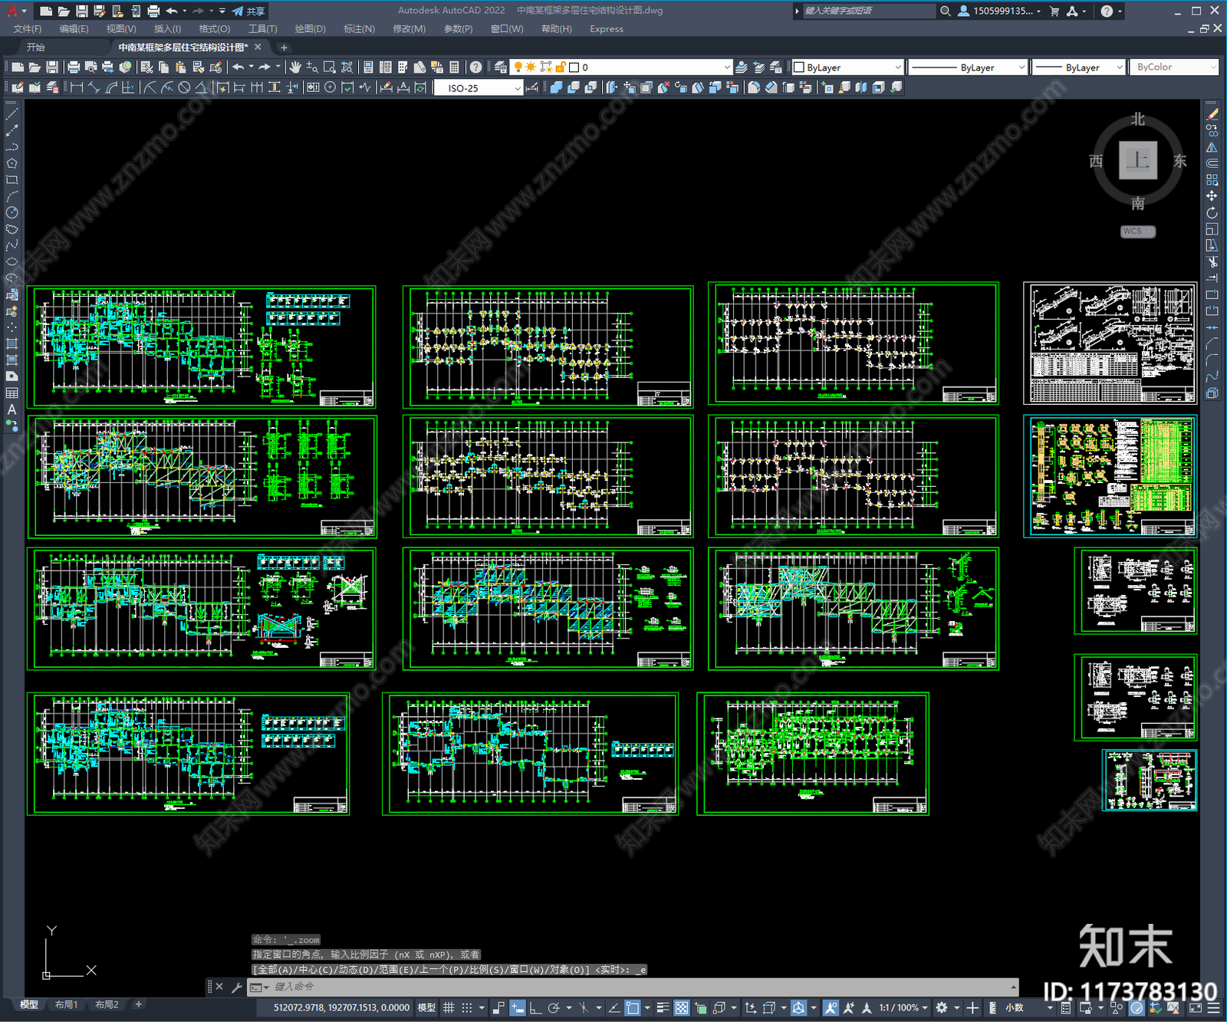Open the Layer Properties manager icon
Screen dimensions: 1227x1022
[500, 67]
